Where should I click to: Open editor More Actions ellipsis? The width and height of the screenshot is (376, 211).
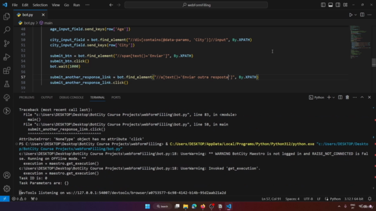(x=370, y=15)
